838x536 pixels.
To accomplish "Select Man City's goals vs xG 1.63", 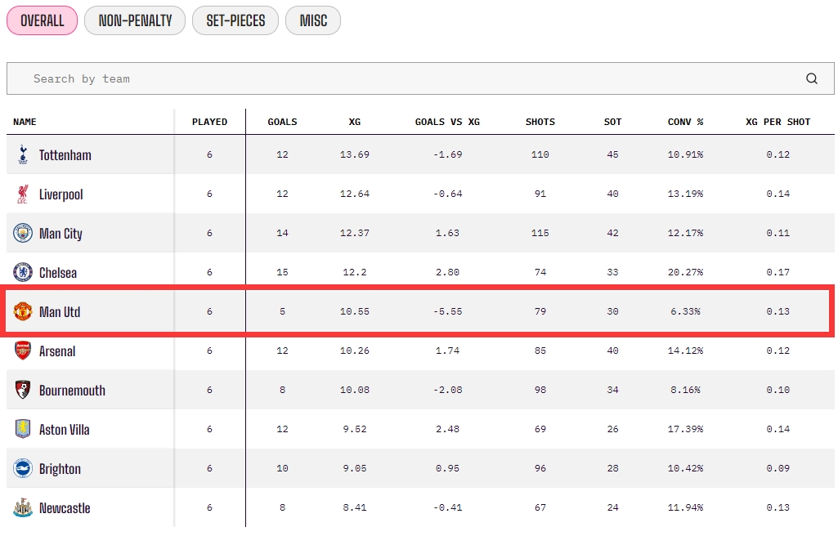I will coord(447,234).
